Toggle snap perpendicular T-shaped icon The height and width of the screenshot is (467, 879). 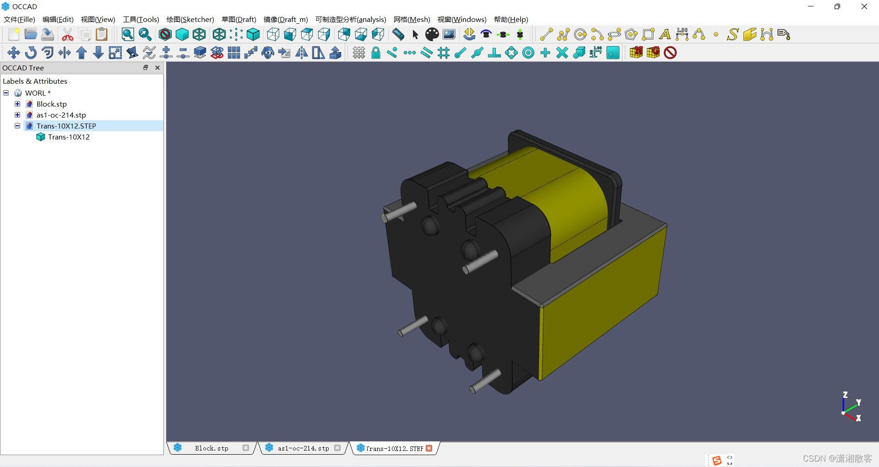(494, 53)
